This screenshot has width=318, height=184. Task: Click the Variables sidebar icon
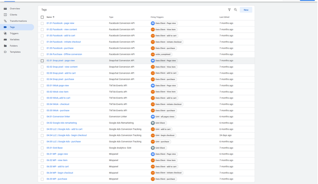click(5, 40)
